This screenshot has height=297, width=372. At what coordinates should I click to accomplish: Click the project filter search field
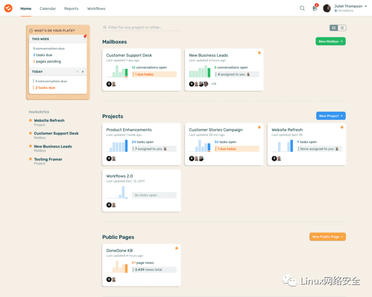[x=141, y=28]
